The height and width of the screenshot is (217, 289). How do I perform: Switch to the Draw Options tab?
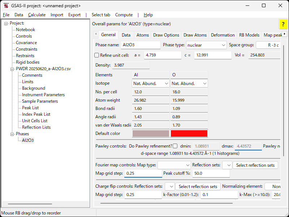(x=166, y=35)
